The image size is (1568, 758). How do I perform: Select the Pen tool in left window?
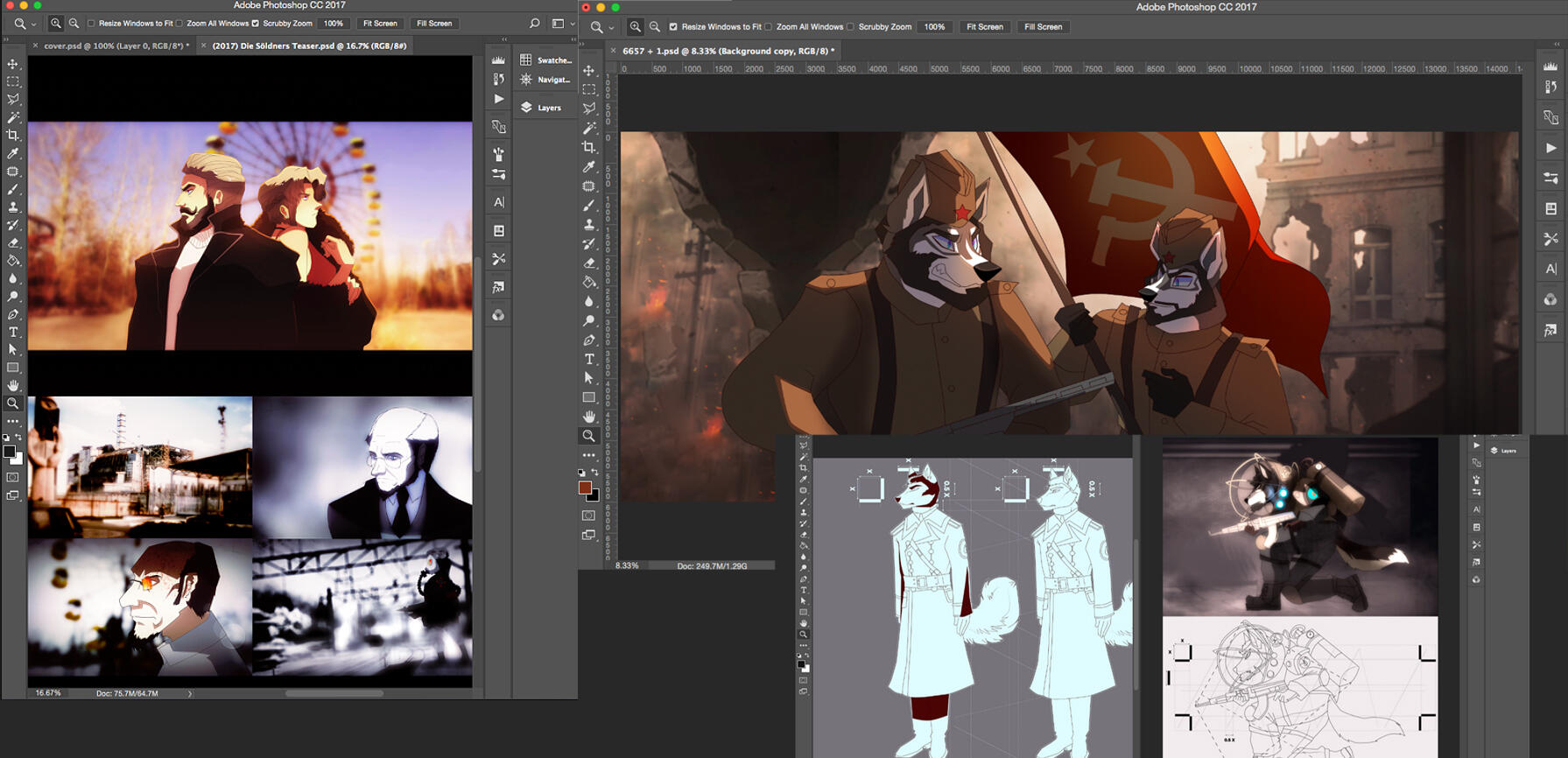13,314
